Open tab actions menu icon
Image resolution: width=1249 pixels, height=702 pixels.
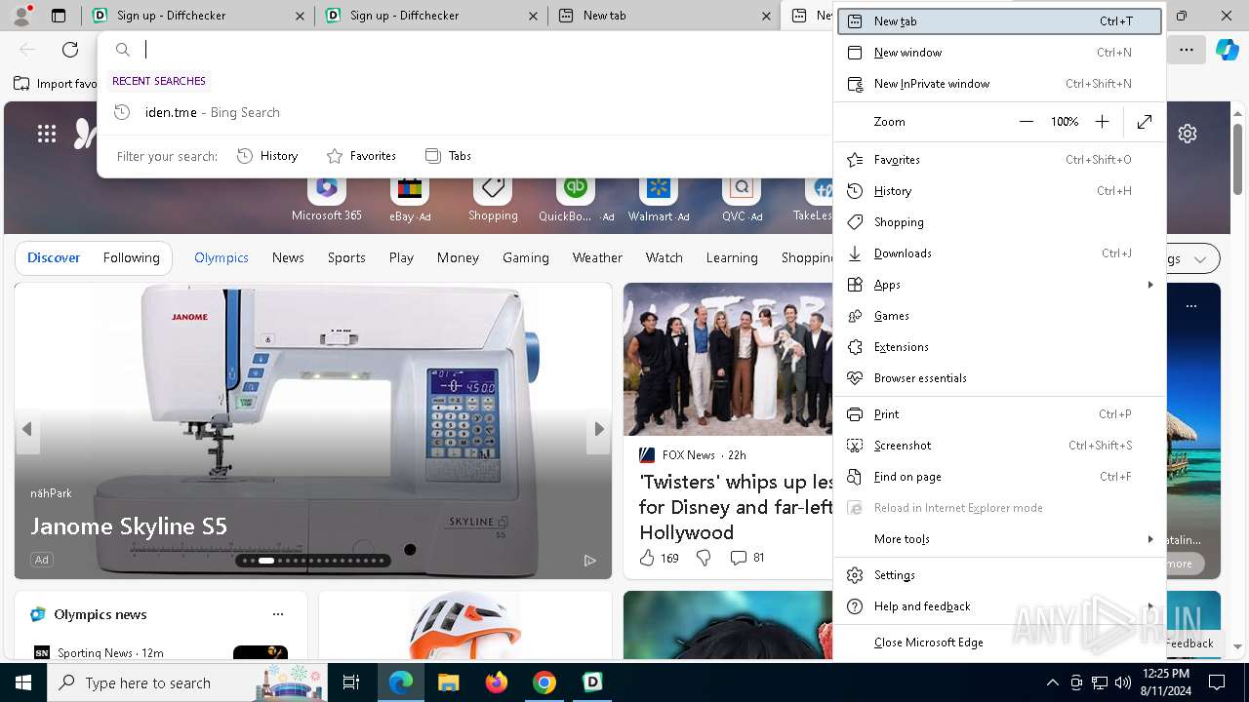click(x=59, y=16)
